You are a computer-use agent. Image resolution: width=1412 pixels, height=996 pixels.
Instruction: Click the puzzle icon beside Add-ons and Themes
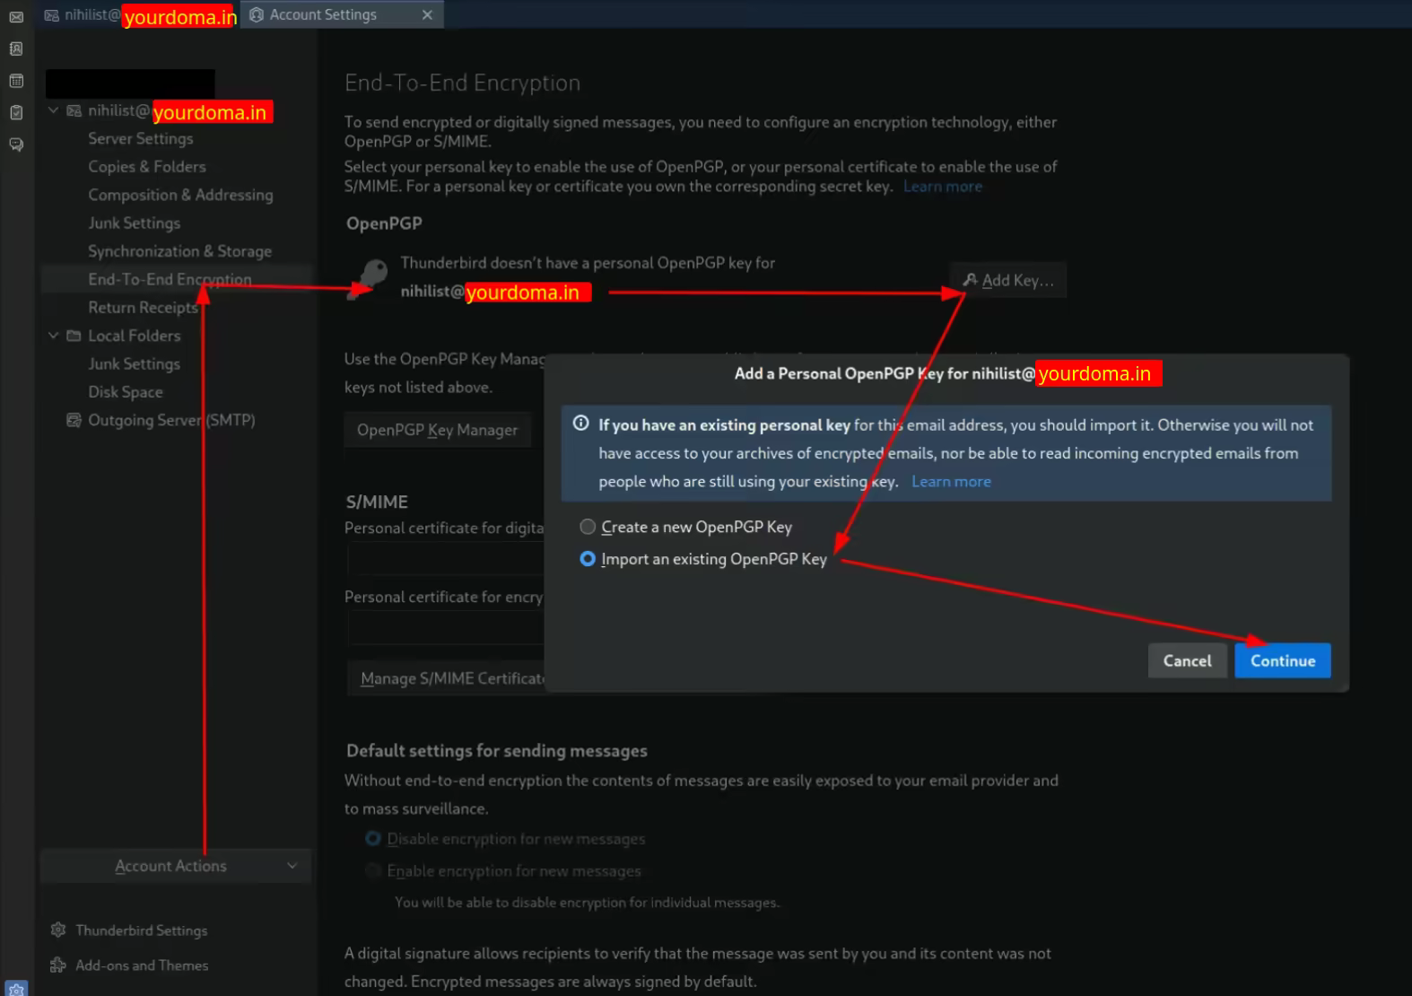58,965
